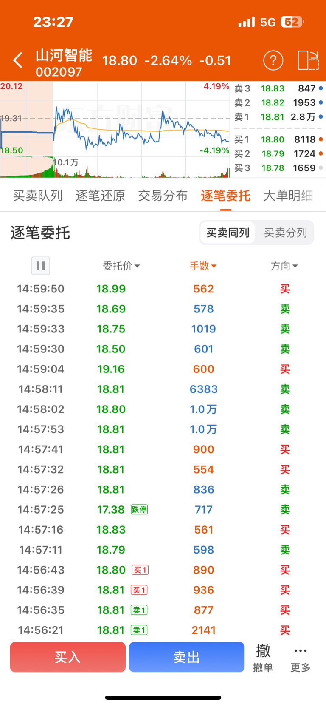326x707 pixels.
Task: Open the 更多 three-dot menu
Action: coord(300,657)
